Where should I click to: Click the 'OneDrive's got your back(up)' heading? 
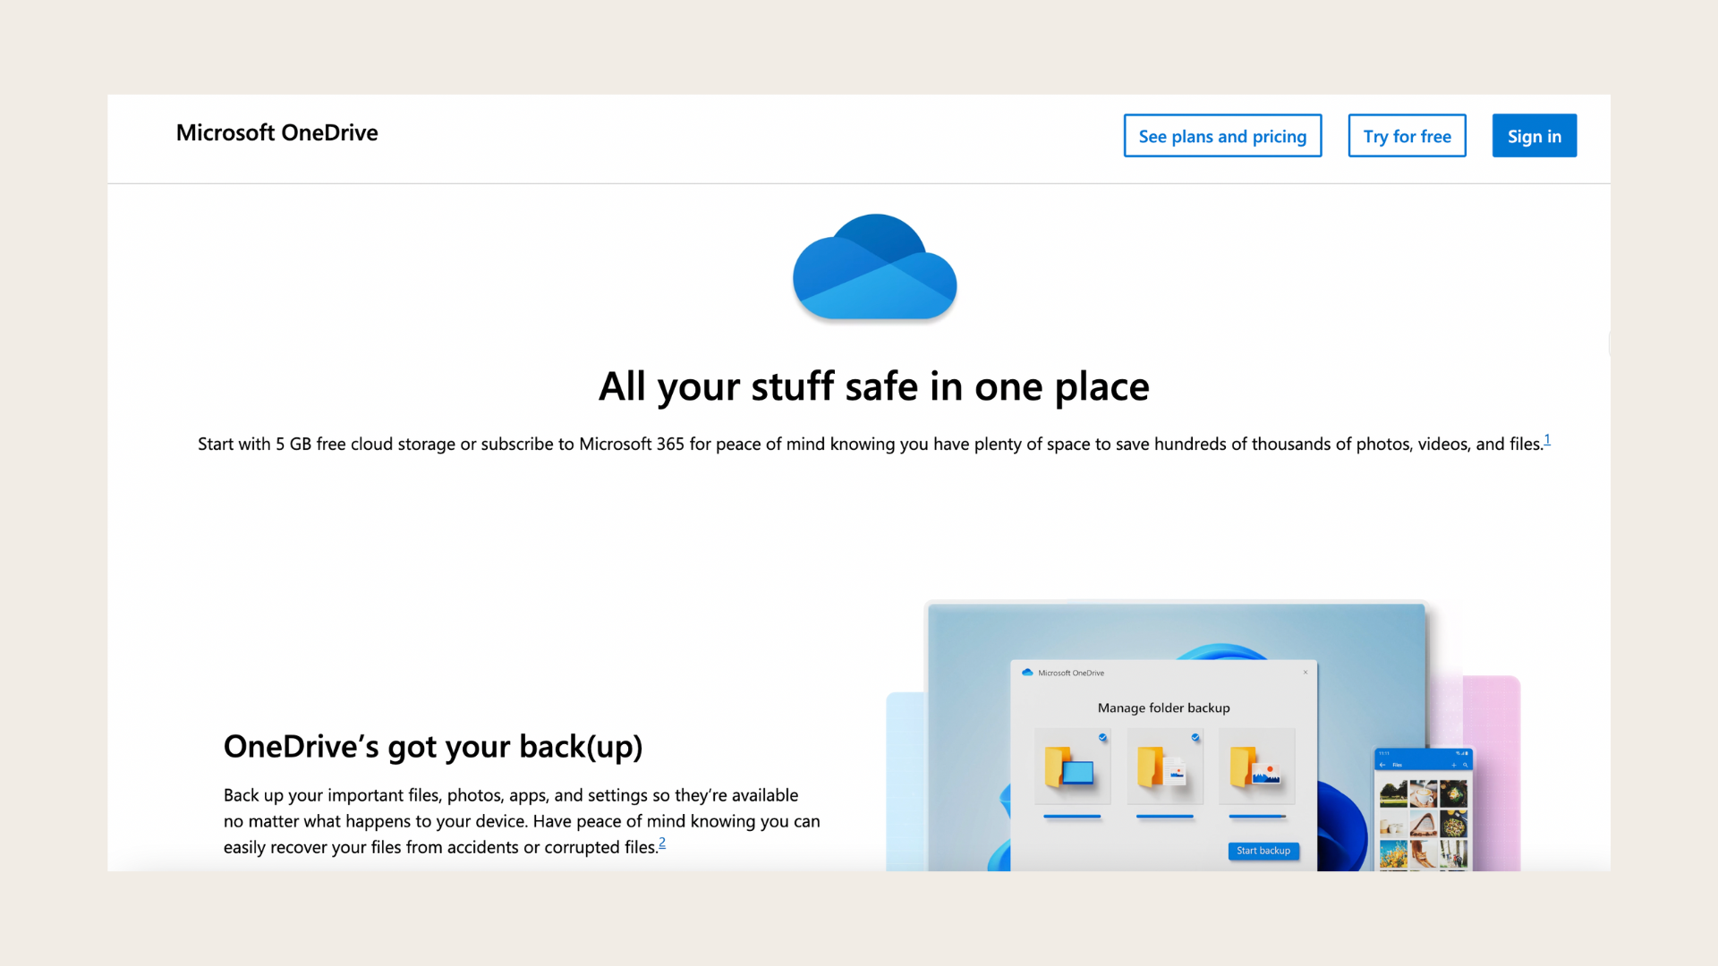pyautogui.click(x=433, y=747)
